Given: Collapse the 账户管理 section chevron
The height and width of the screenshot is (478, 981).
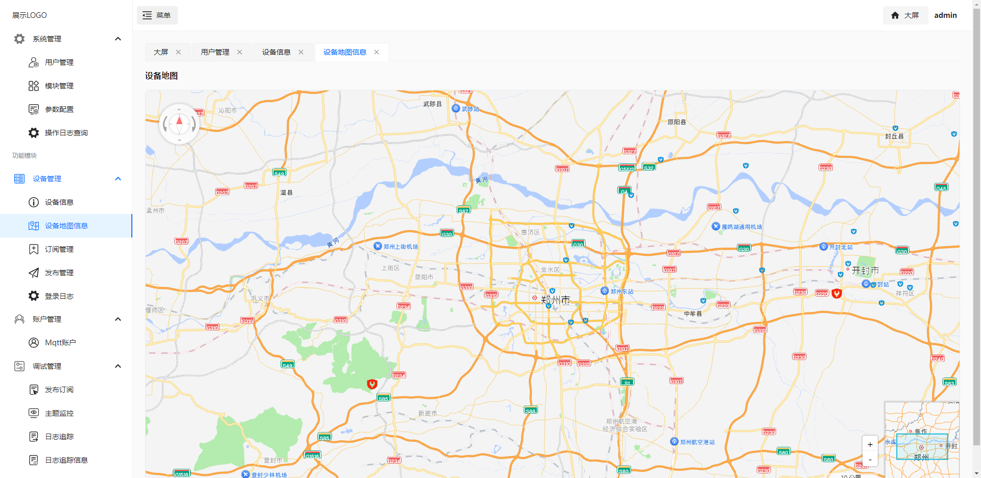Looking at the screenshot, I should [118, 319].
